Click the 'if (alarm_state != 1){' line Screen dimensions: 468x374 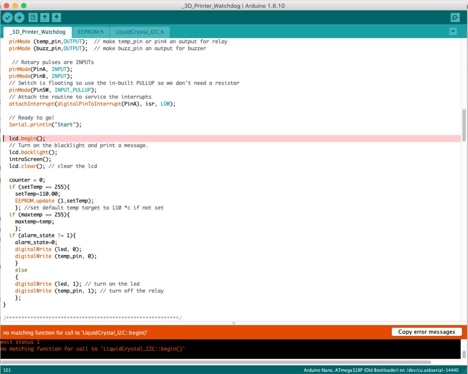(x=43, y=235)
